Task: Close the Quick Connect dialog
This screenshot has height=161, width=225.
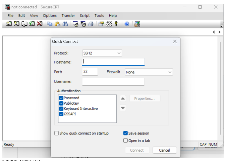Action: 175,41
